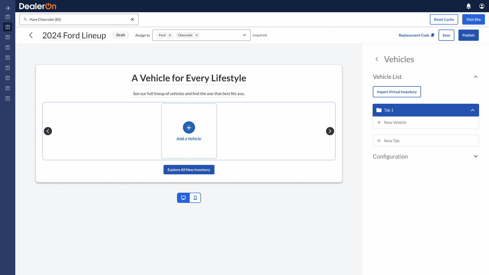Open the eighth sidebar question-mark item

[8, 88]
